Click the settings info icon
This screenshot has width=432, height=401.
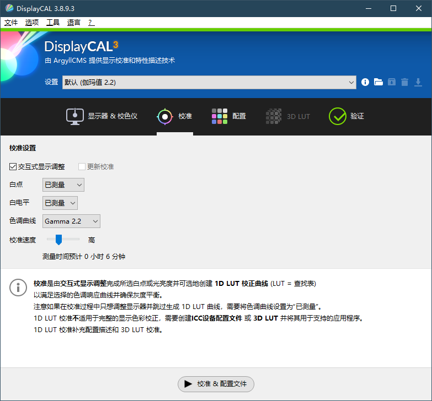coord(365,82)
